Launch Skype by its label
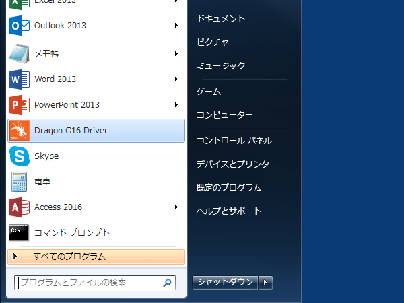 (x=46, y=156)
